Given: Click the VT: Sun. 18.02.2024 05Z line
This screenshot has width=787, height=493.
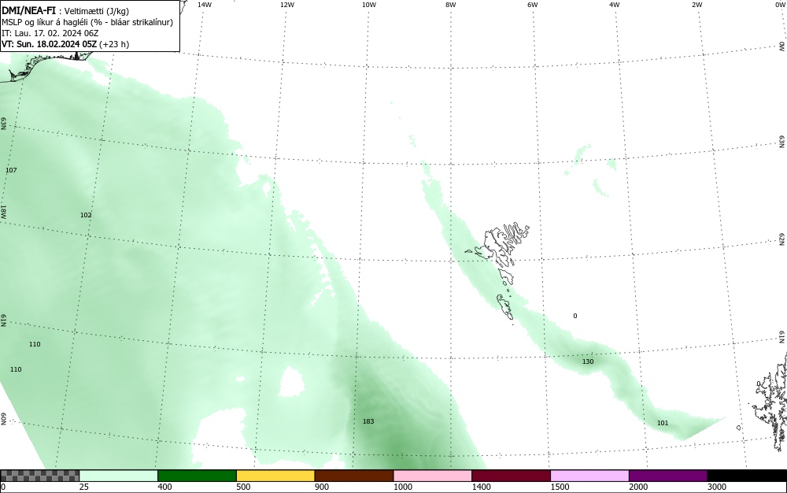Looking at the screenshot, I should [65, 44].
